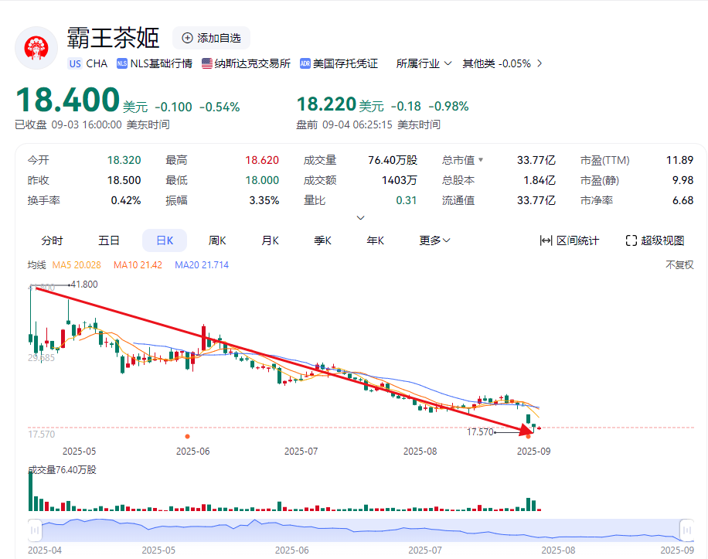Image resolution: width=708 pixels, height=559 pixels.
Task: Click the right chevron after 其他类
Action: point(540,63)
